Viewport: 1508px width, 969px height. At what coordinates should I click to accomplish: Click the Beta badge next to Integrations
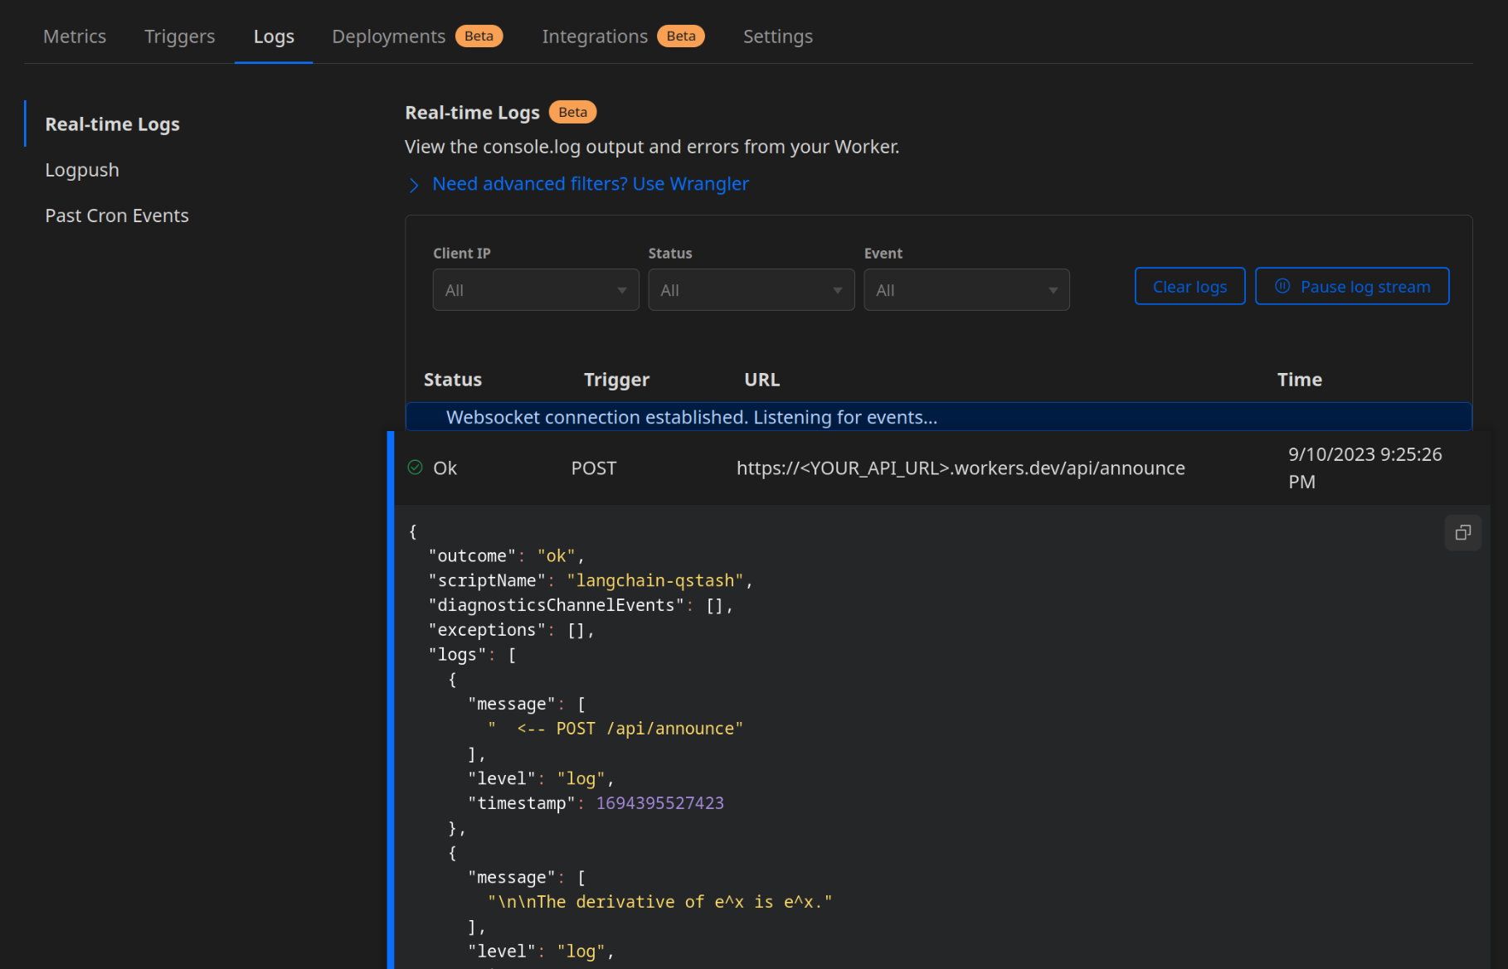[x=681, y=36]
